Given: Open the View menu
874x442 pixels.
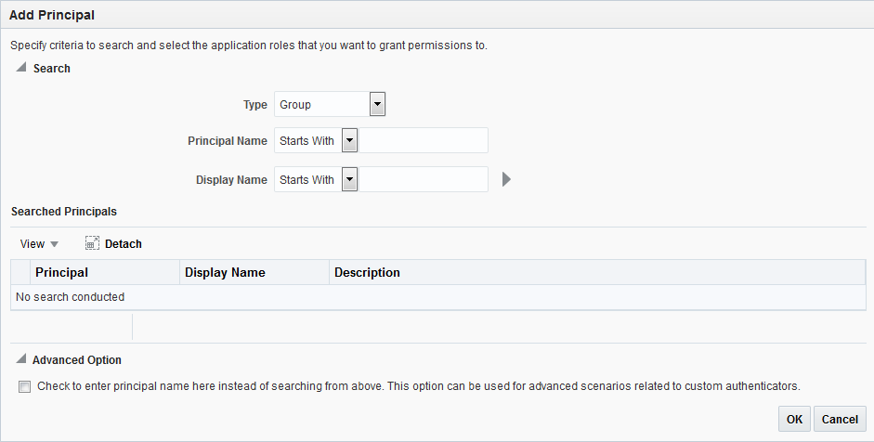Looking at the screenshot, I should pyautogui.click(x=33, y=244).
